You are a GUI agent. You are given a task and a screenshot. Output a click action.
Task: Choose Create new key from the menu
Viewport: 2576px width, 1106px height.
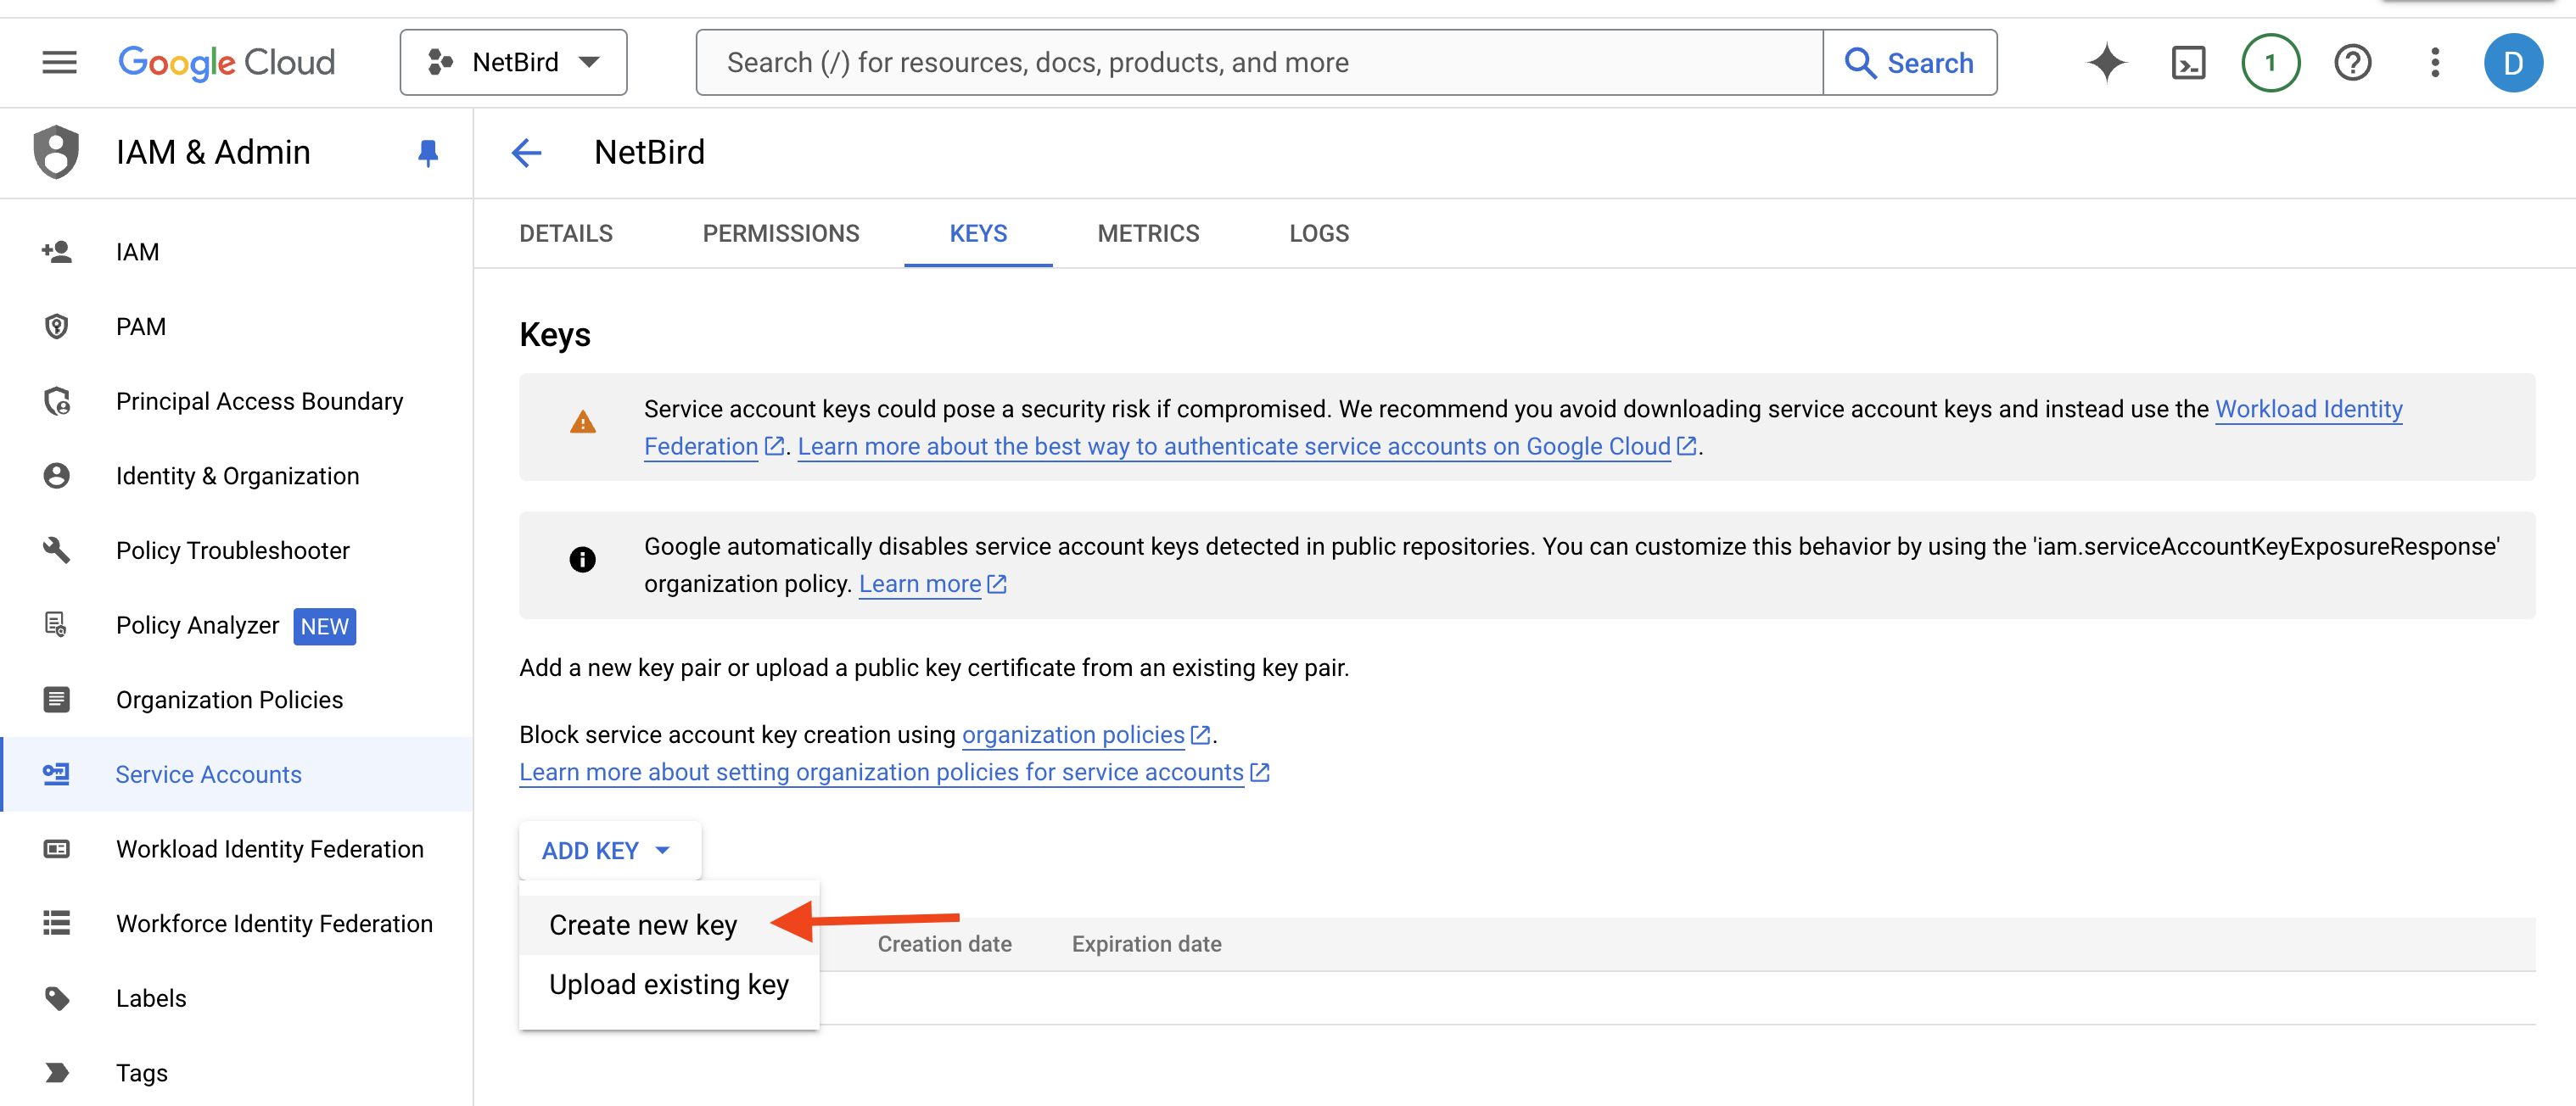642,924
